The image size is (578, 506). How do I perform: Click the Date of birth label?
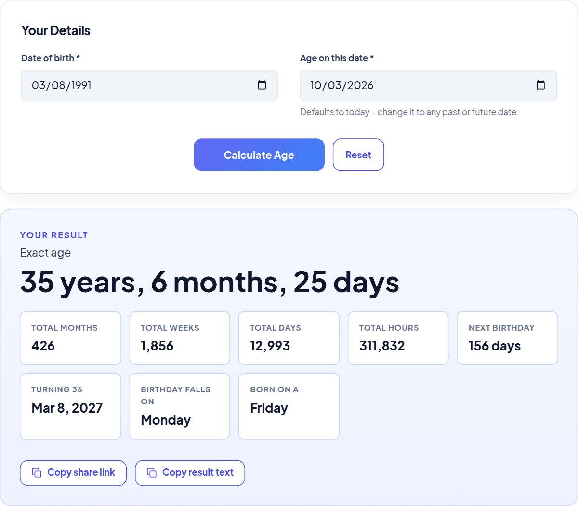pos(51,58)
